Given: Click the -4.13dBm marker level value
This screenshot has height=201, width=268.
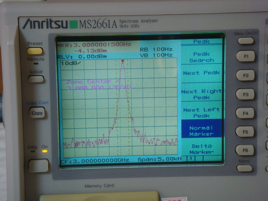Looking at the screenshot, I should 91,51.
